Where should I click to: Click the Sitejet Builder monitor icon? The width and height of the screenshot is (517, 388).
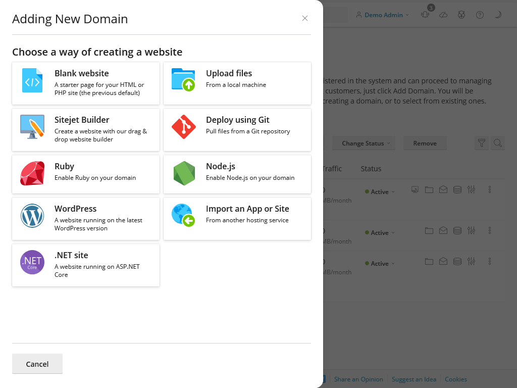click(32, 127)
